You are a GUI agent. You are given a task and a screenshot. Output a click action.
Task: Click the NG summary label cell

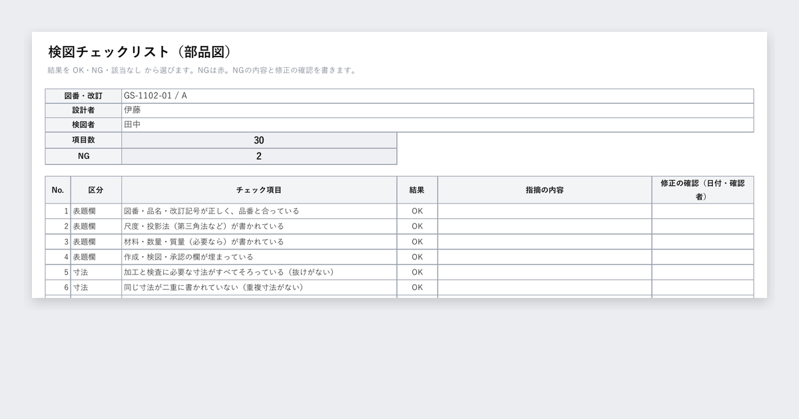point(83,156)
